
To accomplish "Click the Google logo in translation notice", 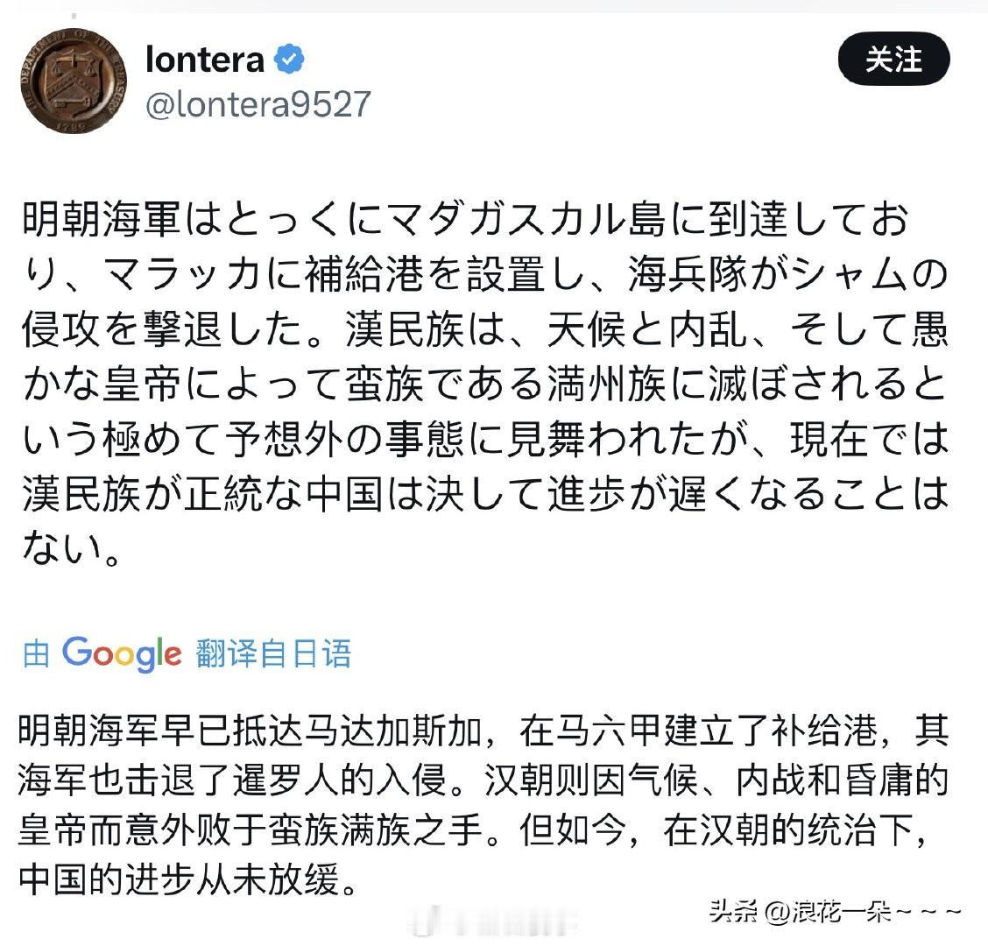I will click(x=122, y=653).
